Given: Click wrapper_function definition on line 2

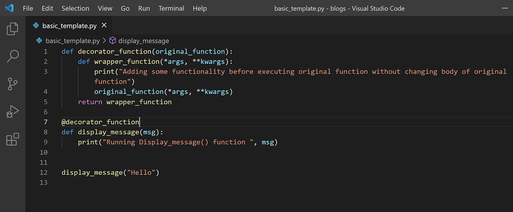Looking at the screenshot, I should tap(127, 61).
